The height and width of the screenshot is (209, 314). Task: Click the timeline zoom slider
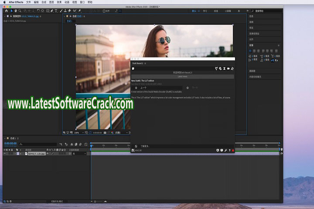[98, 202]
